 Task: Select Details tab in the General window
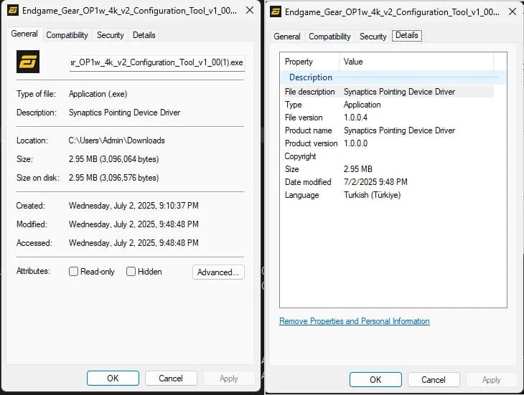(x=144, y=35)
